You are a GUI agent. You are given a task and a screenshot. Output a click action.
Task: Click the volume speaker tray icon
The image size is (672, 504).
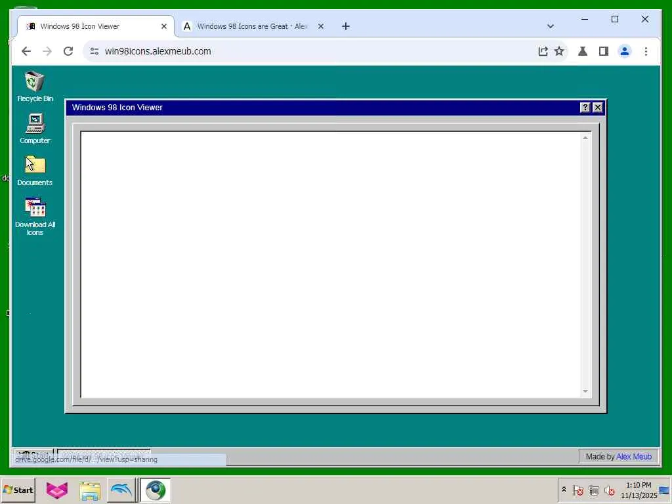(x=609, y=490)
